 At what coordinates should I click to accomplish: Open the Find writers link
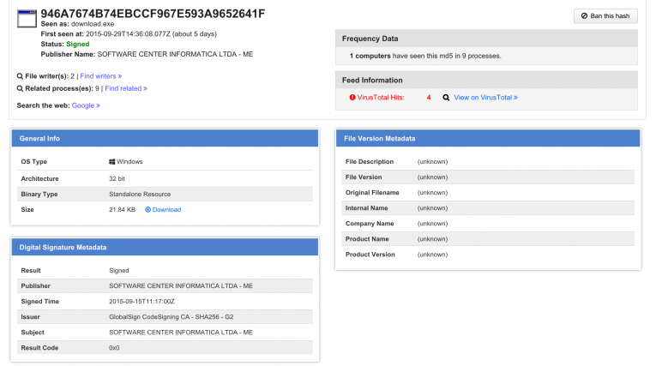coord(101,75)
